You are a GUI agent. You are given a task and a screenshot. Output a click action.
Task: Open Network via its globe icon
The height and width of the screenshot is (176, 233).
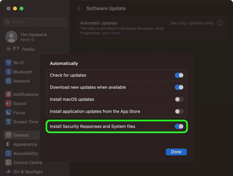click(x=8, y=81)
